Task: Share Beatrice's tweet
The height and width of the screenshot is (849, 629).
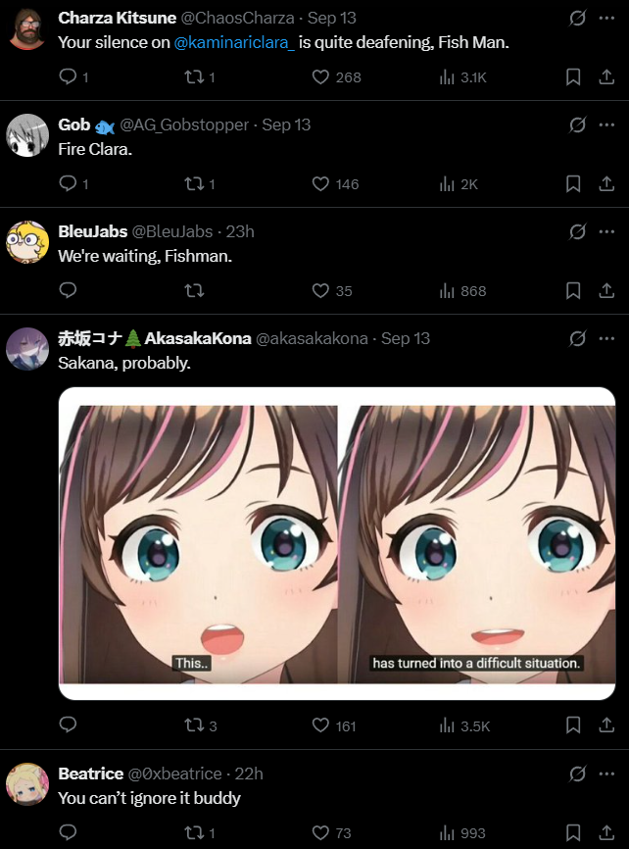Action: (x=606, y=832)
